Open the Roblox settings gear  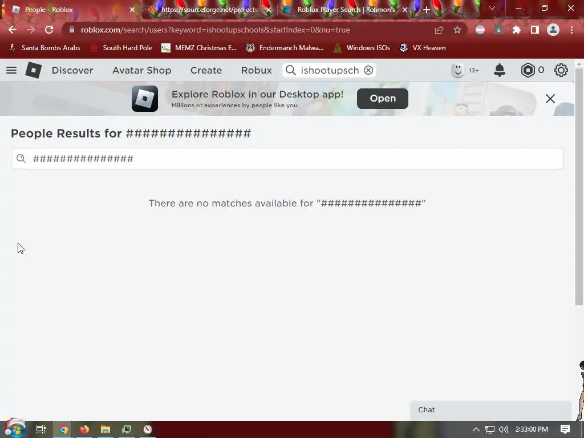click(x=561, y=70)
